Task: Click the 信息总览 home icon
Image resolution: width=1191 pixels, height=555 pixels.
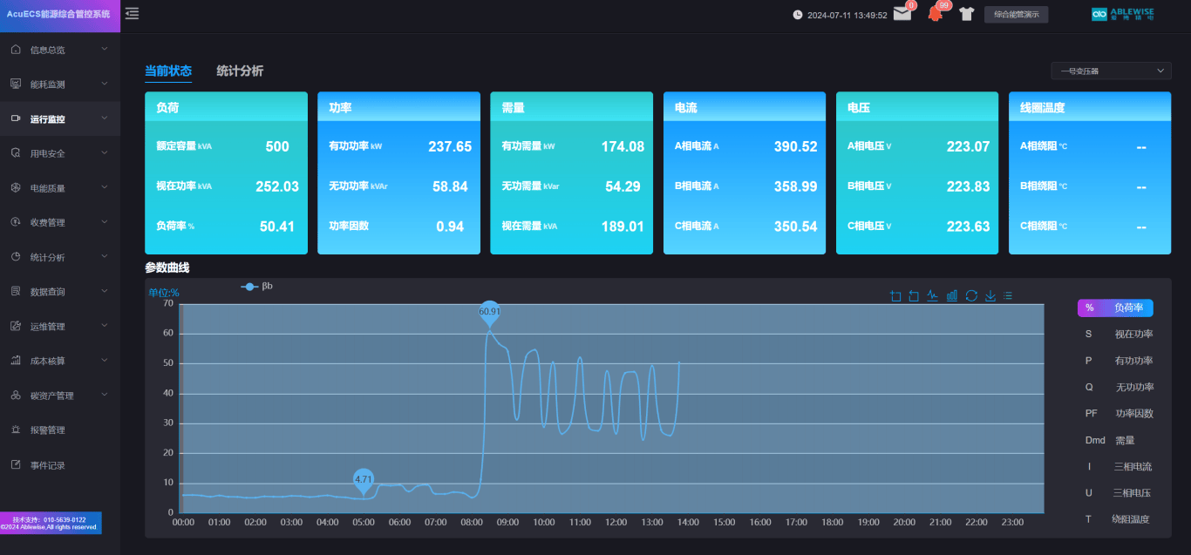Action: point(16,50)
